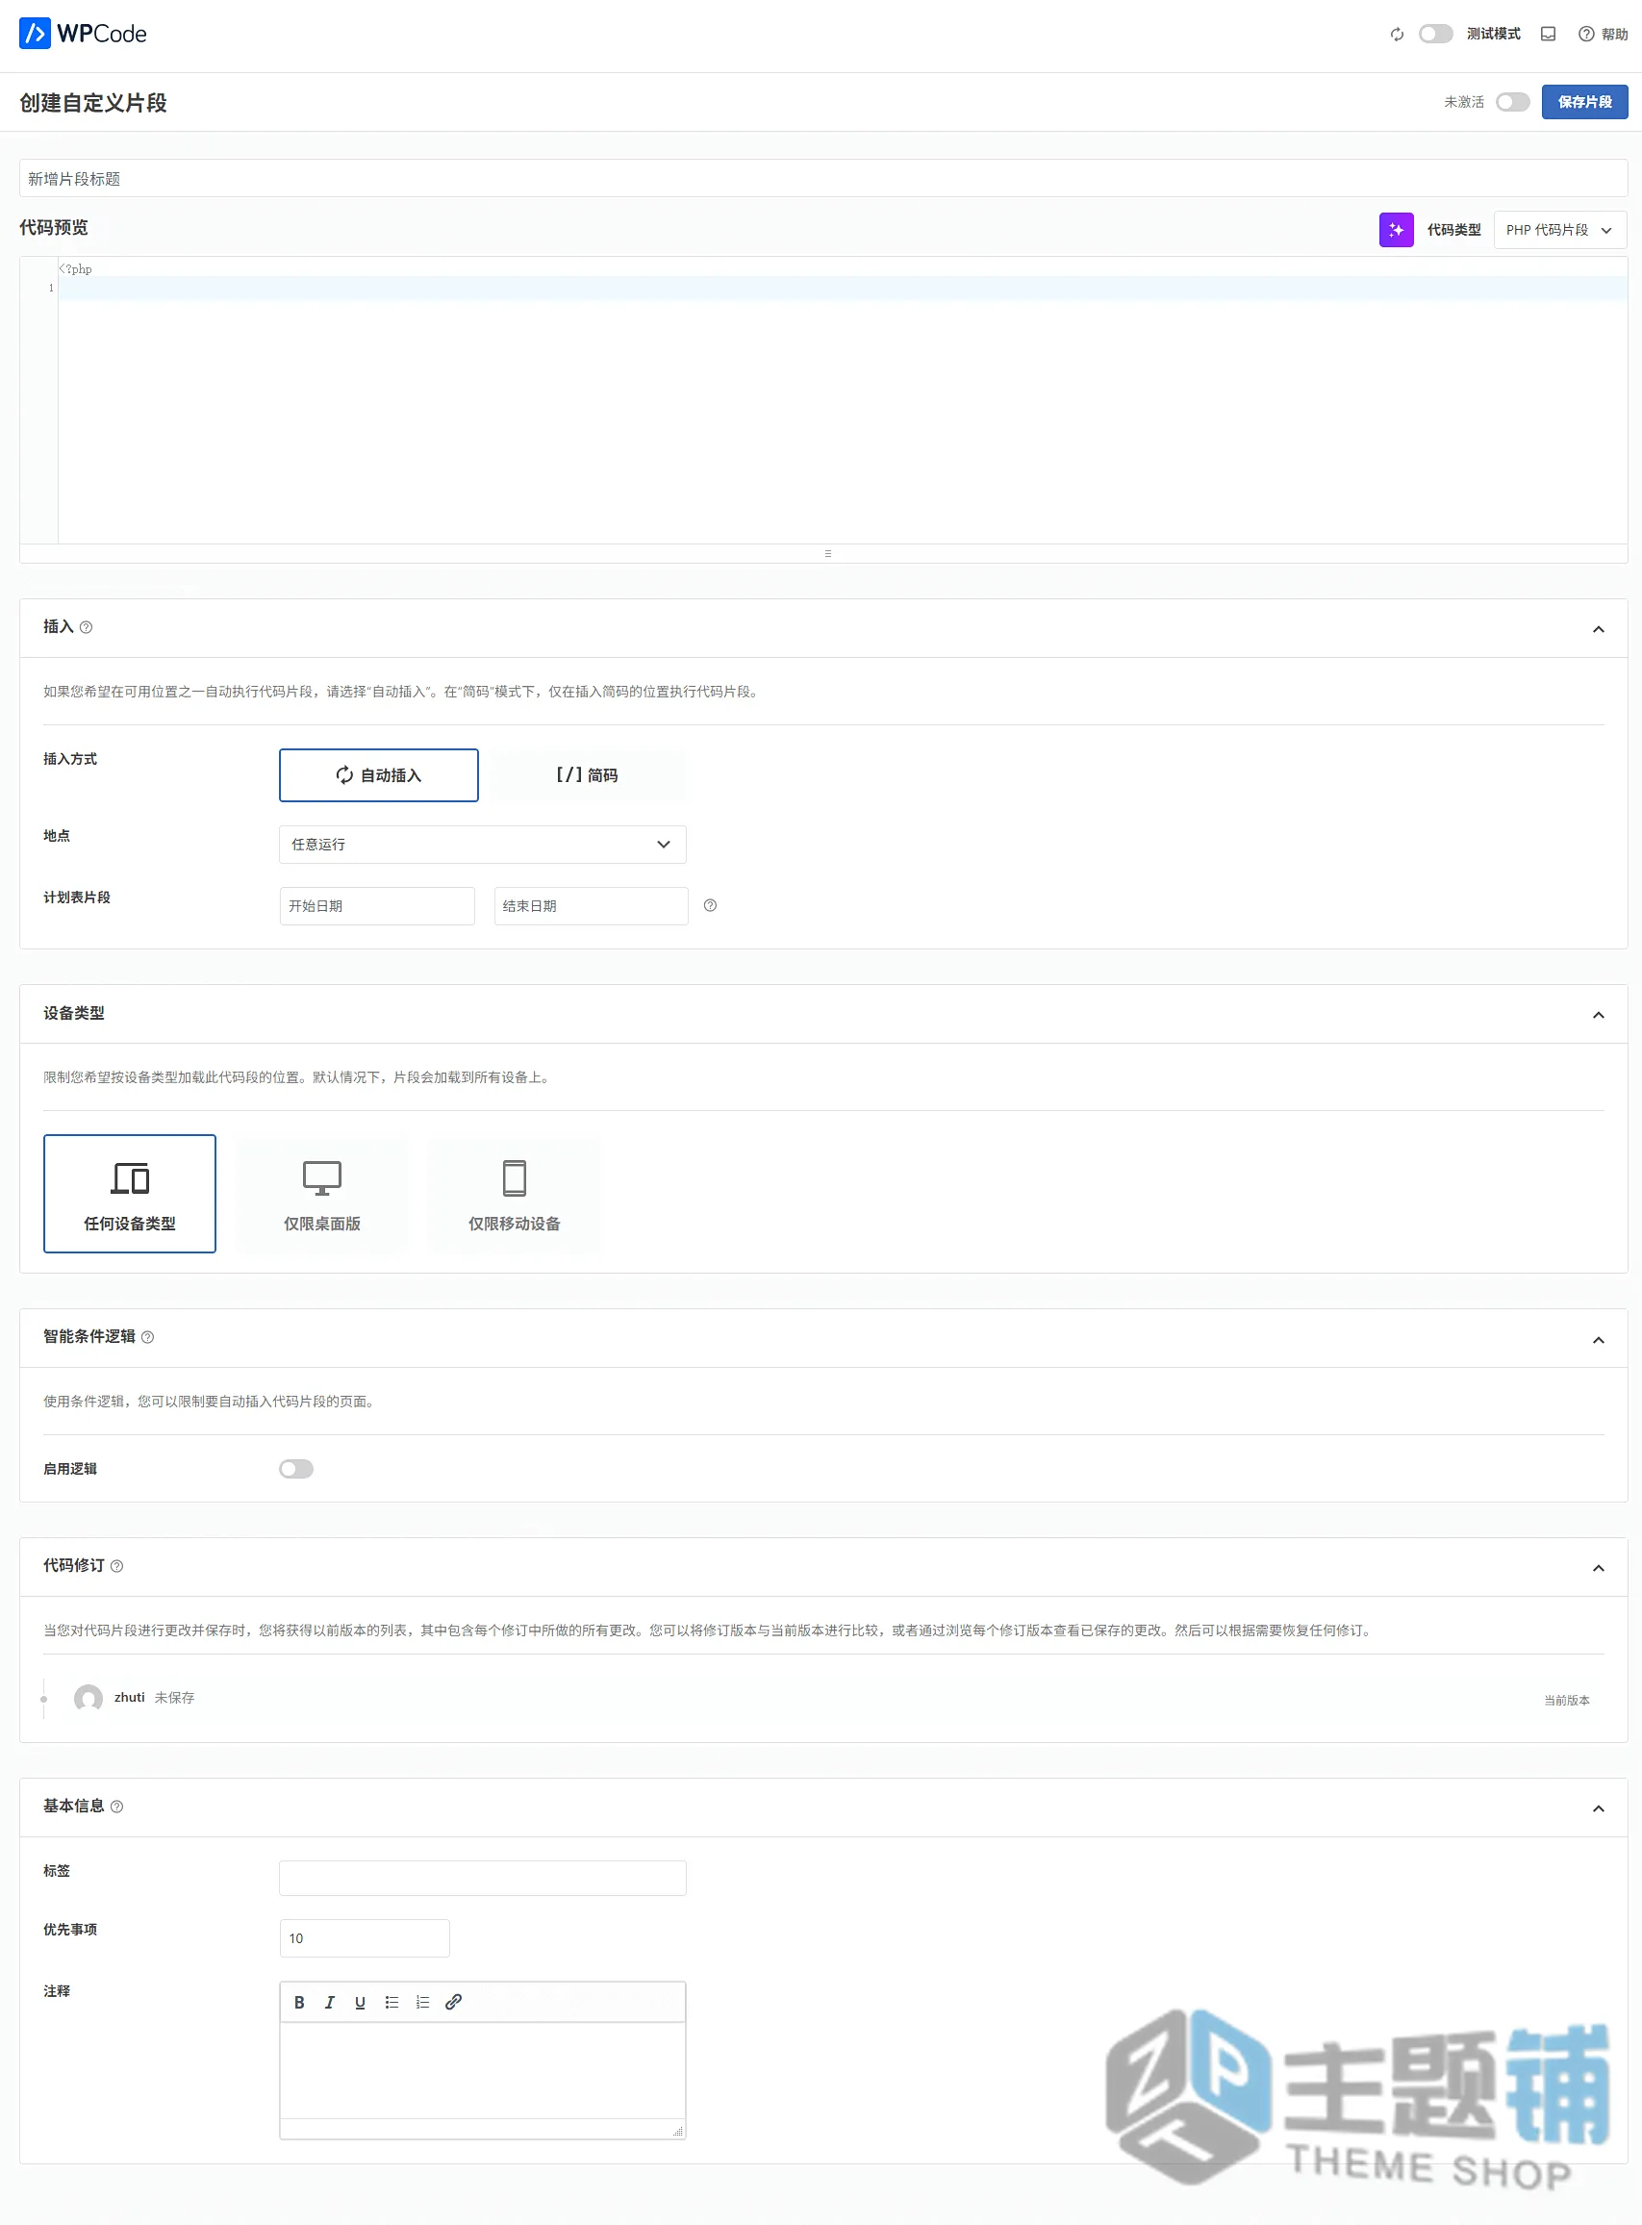This screenshot has height=2225, width=1642.
Task: Toggle the 测试模式 switch
Action: 1435,34
